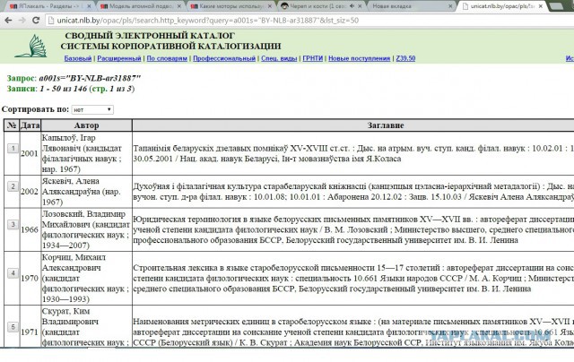This screenshot has height=362, width=574.
Task: Click the library catalog bird logo
Action: click(x=31, y=46)
